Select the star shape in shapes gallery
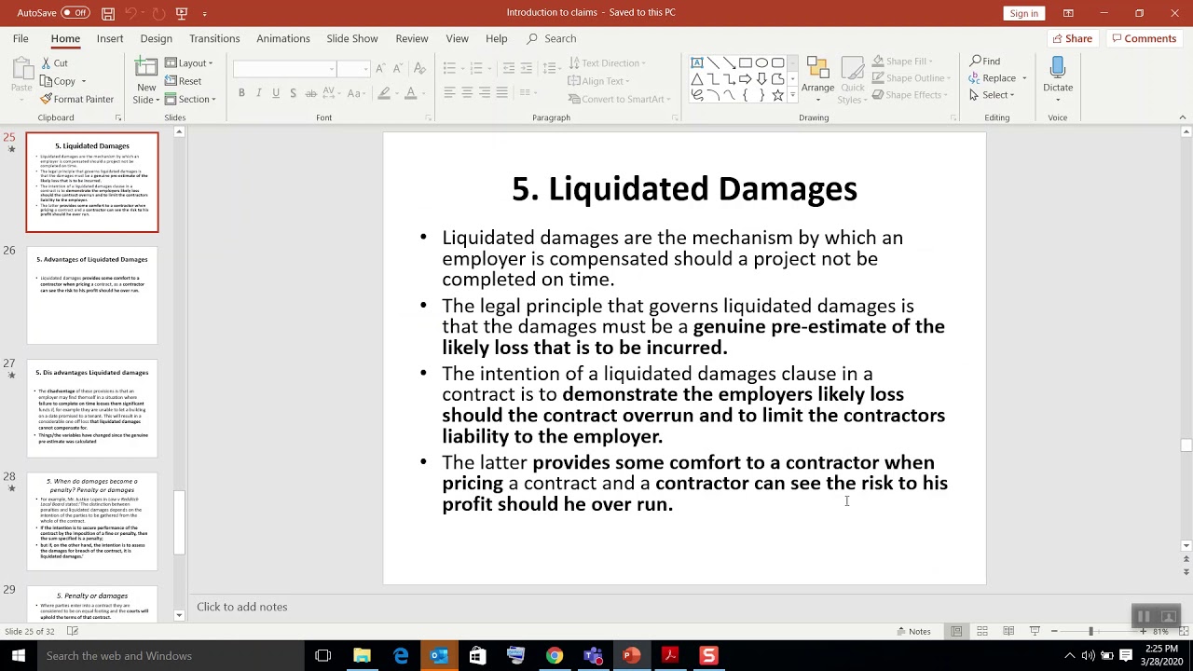Image resolution: width=1193 pixels, height=671 pixels. [777, 95]
